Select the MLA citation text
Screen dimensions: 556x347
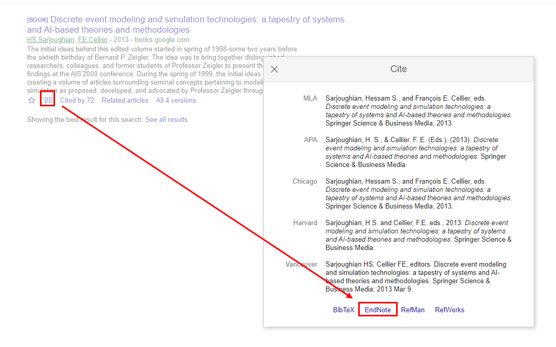coord(415,110)
